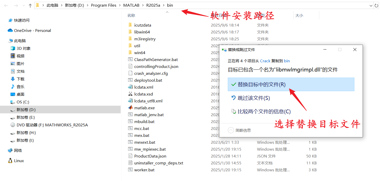The height and width of the screenshot is (181, 380).
Task: Select the m3iregistry folder icon
Action: 130,39
